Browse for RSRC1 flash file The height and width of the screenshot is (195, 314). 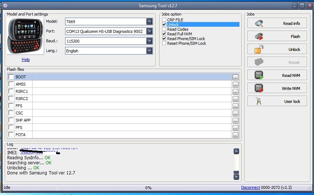(x=235, y=92)
